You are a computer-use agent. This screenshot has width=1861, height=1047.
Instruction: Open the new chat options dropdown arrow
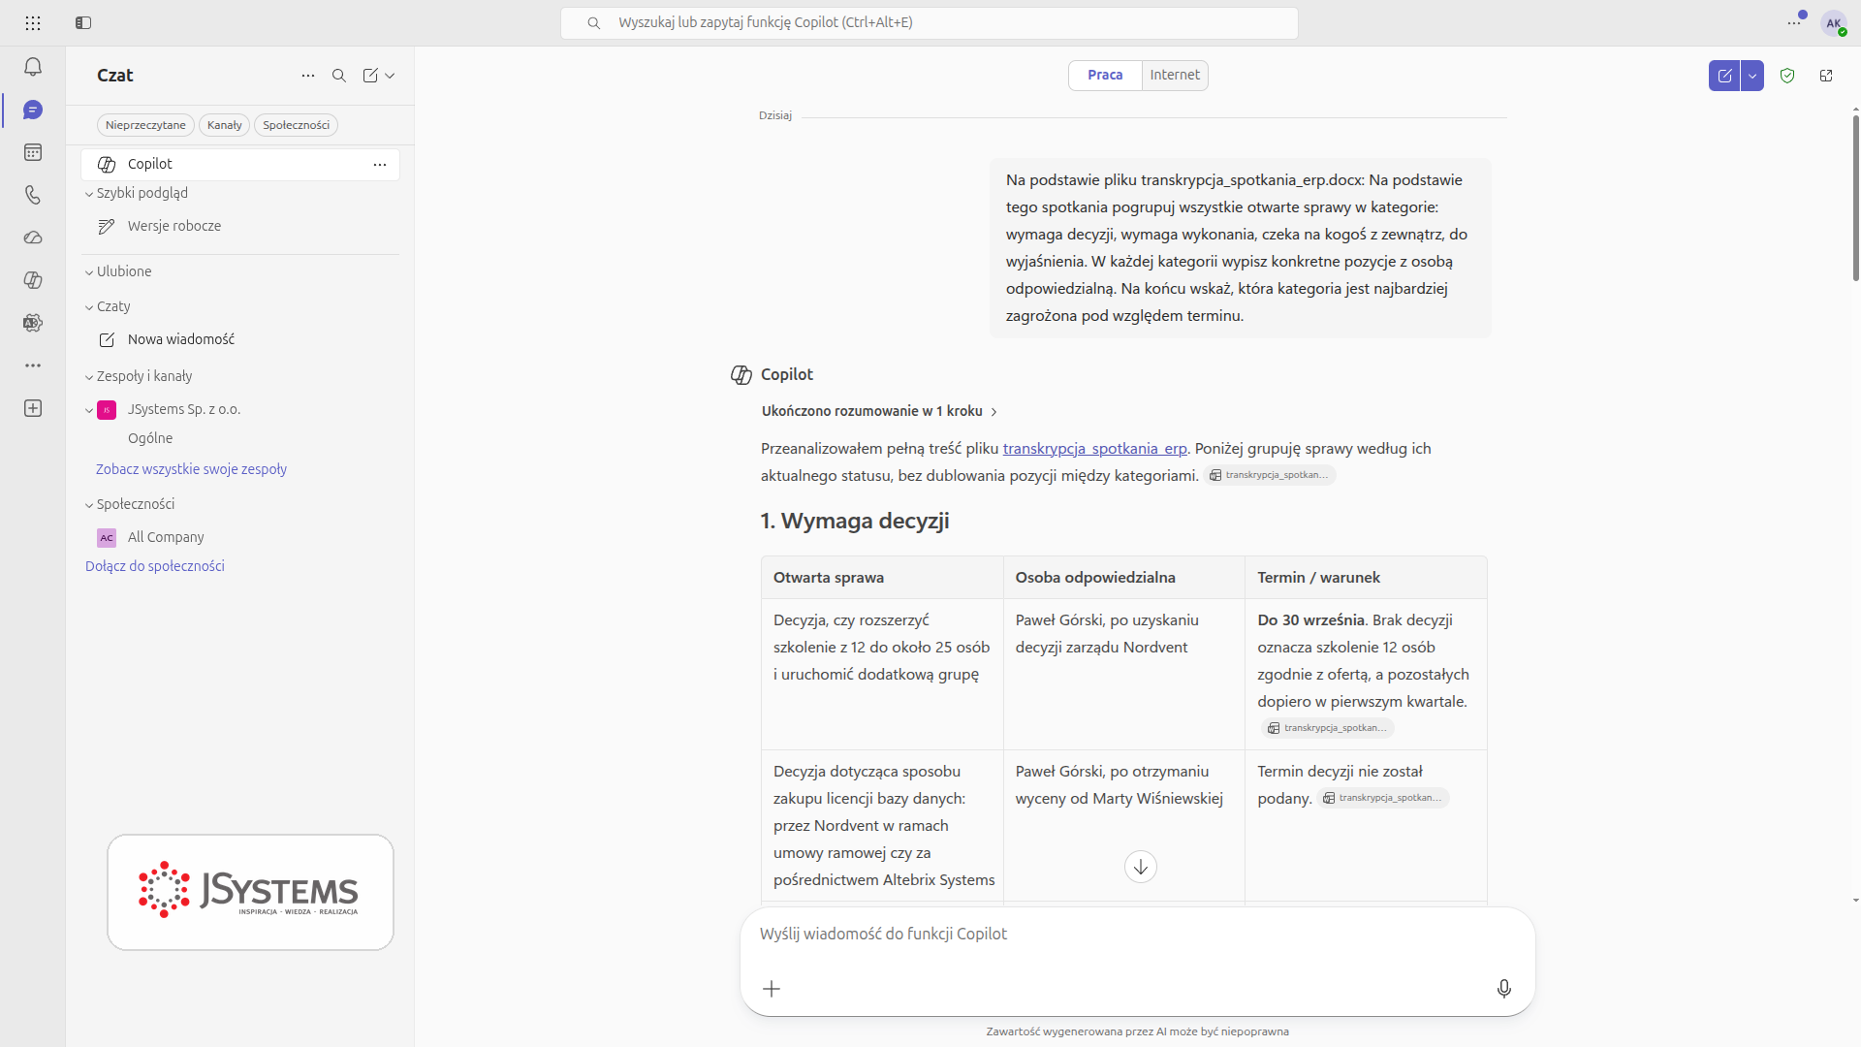click(x=390, y=76)
